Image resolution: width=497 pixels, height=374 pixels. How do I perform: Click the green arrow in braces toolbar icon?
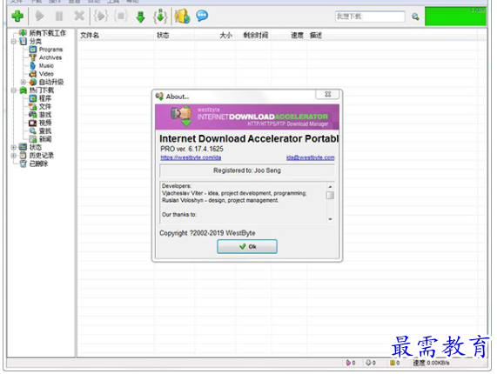[x=160, y=17]
